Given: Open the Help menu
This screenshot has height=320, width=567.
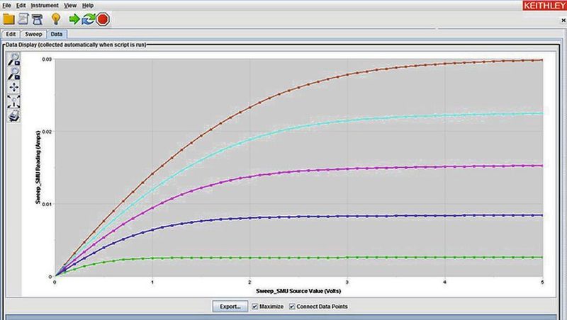Looking at the screenshot, I should point(88,6).
